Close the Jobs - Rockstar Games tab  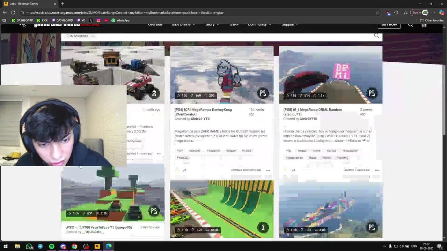coord(54,3)
